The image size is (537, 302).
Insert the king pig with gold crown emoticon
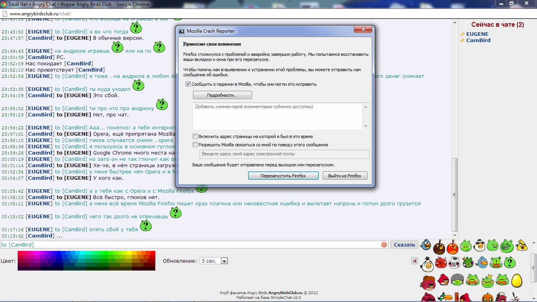tap(487, 281)
